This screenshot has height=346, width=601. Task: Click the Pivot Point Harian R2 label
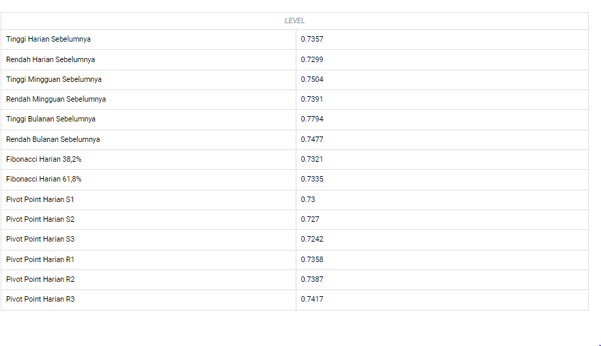(x=40, y=279)
